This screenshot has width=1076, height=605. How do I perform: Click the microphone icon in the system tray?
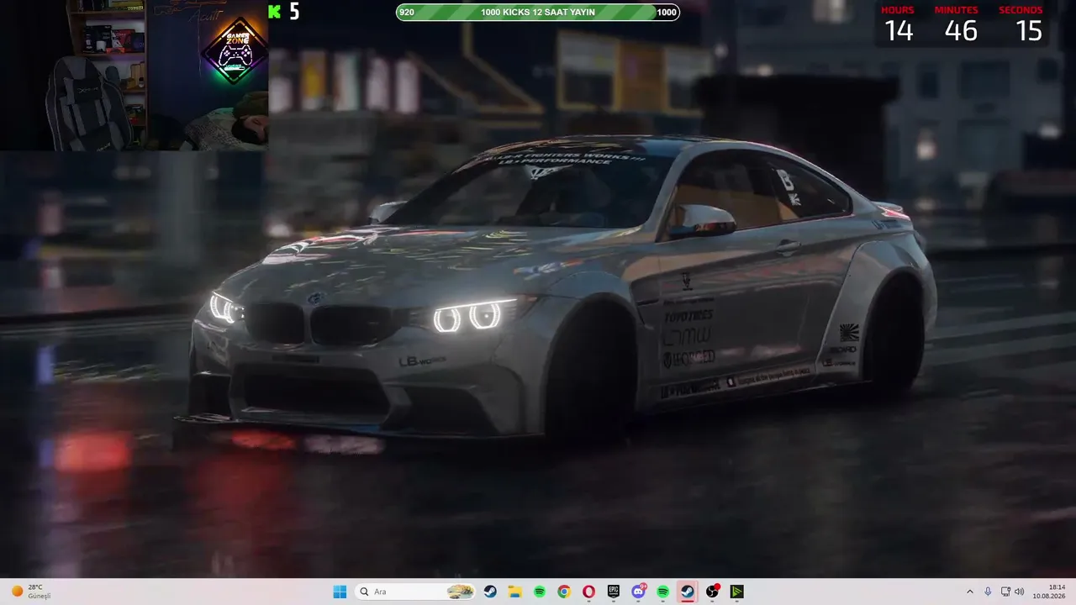[x=988, y=592]
